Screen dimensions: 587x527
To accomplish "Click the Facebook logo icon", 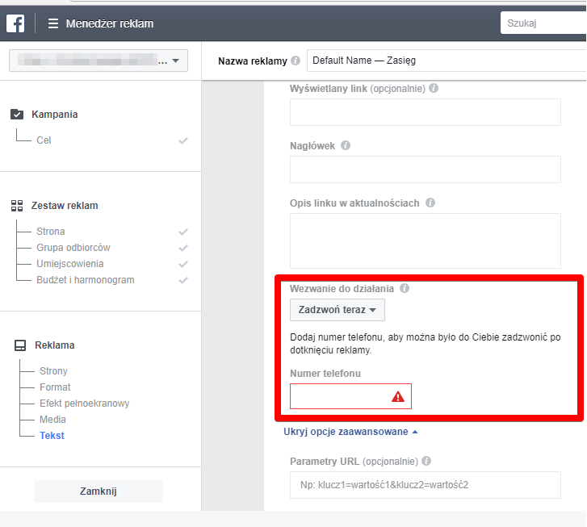I will tap(15, 23).
